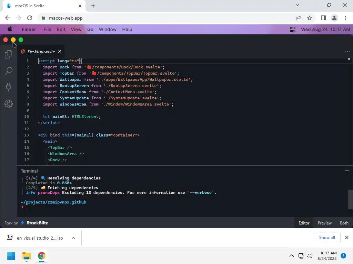Open the Explorer files icon in sidebar
The height and width of the screenshot is (264, 353).
(x=9, y=54)
